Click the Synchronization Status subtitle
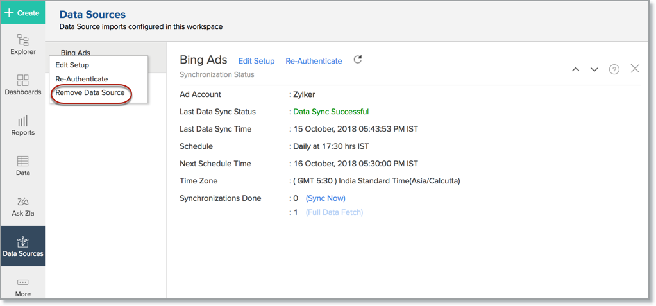The width and height of the screenshot is (656, 306). coord(217,75)
